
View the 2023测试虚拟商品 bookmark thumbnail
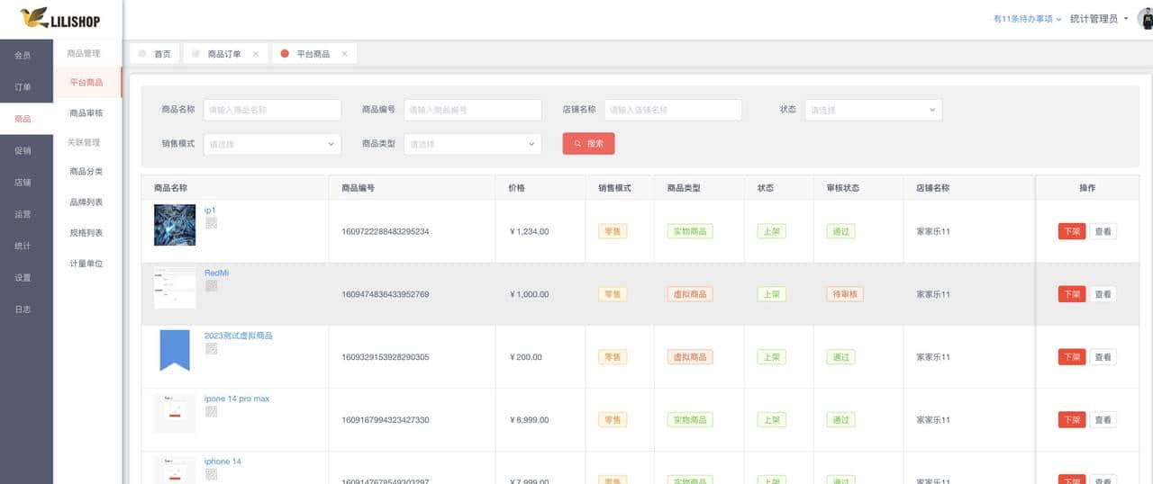coord(175,351)
